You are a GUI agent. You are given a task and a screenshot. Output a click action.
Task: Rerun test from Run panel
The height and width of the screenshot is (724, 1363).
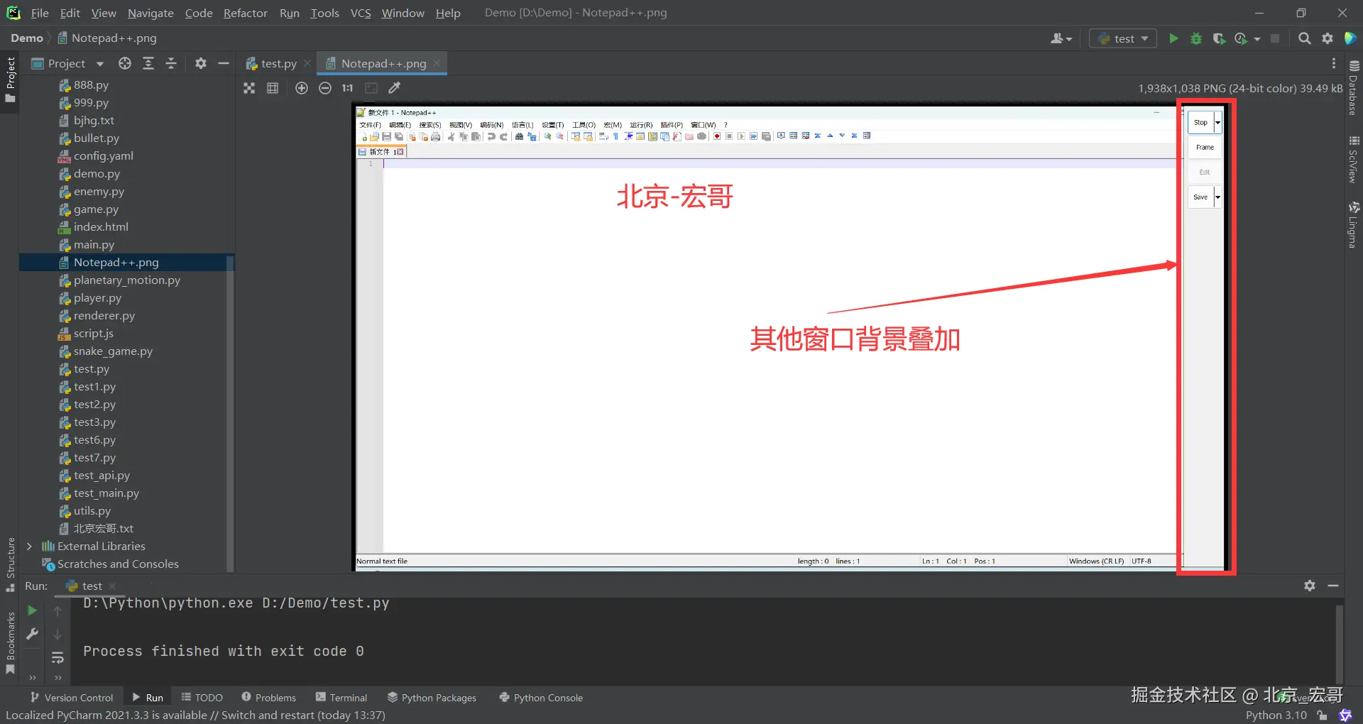point(32,610)
